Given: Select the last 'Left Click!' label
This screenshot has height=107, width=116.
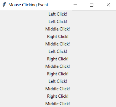Looking at the screenshot, I should point(58,81).
